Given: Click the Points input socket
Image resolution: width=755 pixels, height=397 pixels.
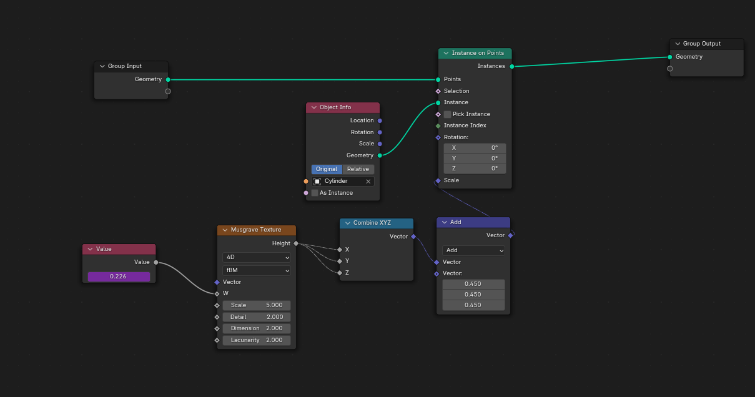Looking at the screenshot, I should click(x=438, y=79).
